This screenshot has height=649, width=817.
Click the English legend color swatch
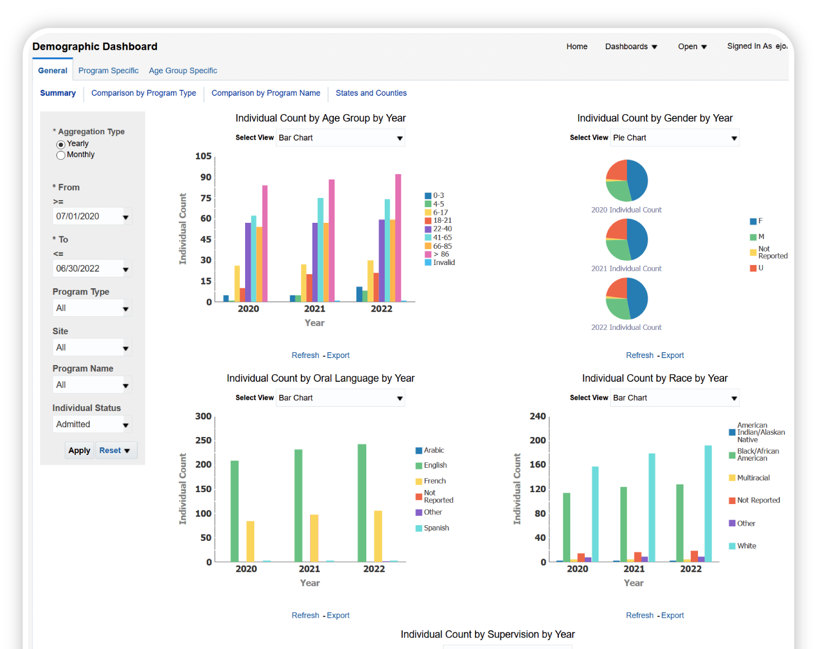tap(419, 466)
